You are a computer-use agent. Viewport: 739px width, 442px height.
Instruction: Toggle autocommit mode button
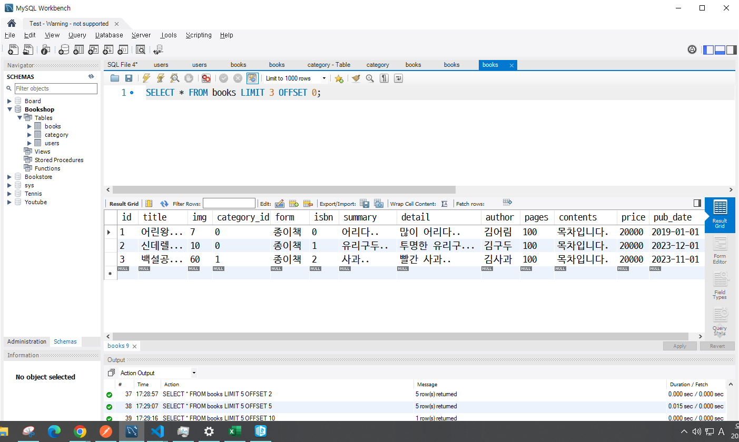(x=252, y=78)
